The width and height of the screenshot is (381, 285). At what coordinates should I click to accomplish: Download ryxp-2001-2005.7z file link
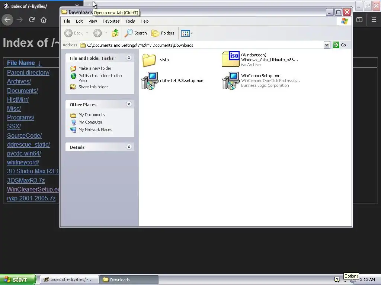pos(31,198)
